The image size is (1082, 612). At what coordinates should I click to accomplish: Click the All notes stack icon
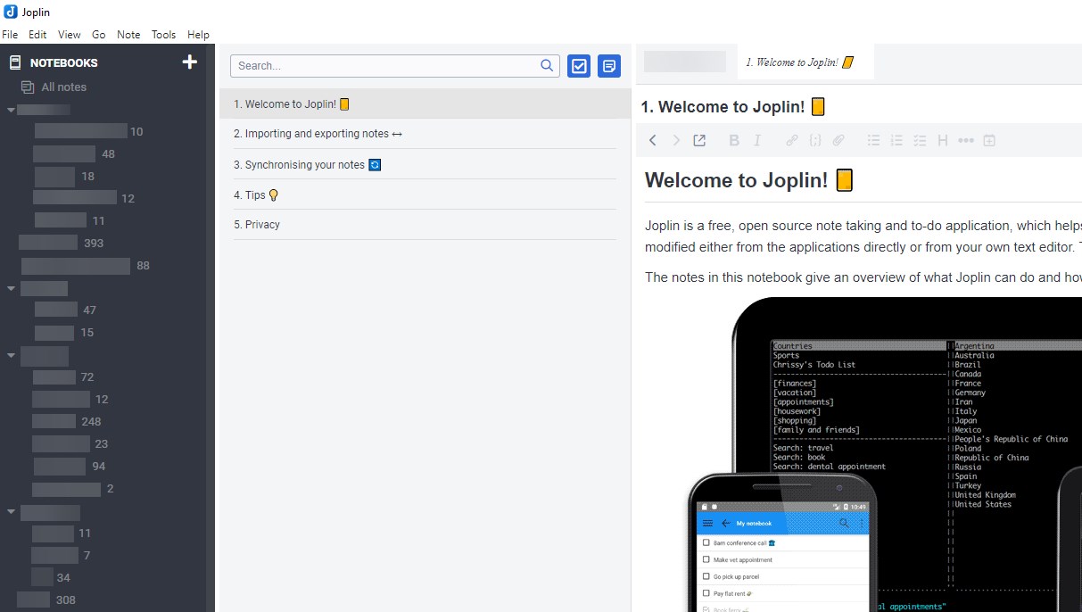tap(28, 87)
